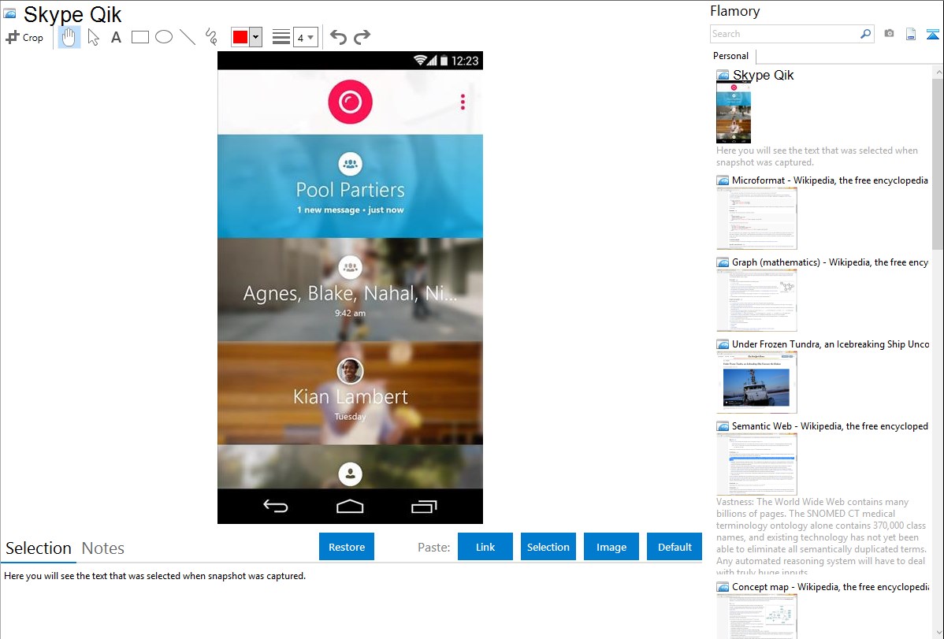
Task: Open the color picker dropdown arrow
Action: (x=256, y=37)
